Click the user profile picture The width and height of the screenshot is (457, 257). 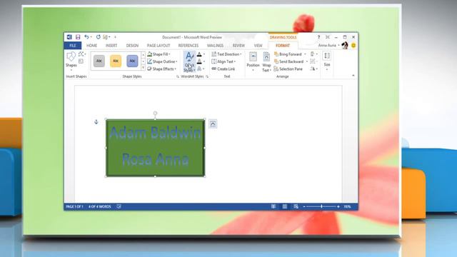point(345,46)
